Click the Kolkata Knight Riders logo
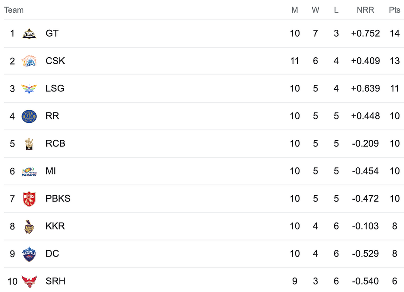The height and width of the screenshot is (292, 404). pyautogui.click(x=29, y=226)
